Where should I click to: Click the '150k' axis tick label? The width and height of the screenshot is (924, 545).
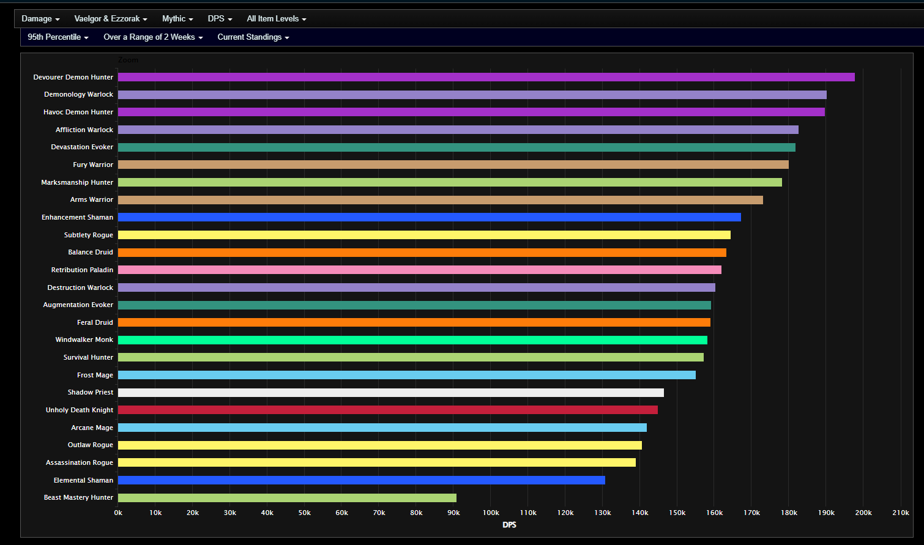point(677,513)
